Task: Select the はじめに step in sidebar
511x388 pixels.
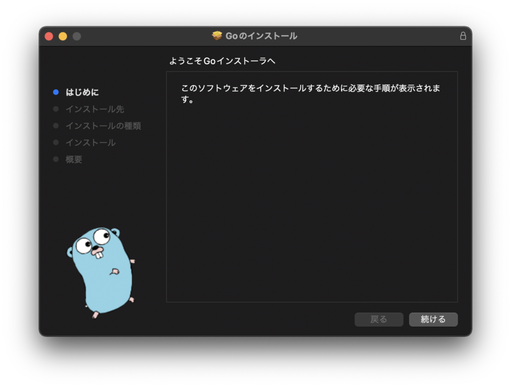Action: (x=82, y=92)
